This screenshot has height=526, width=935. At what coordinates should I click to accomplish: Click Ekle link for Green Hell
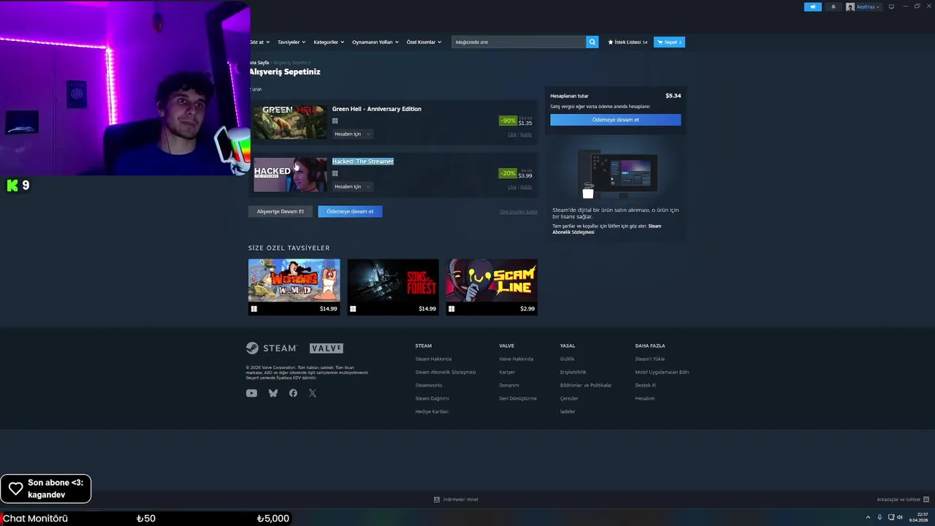pyautogui.click(x=512, y=134)
